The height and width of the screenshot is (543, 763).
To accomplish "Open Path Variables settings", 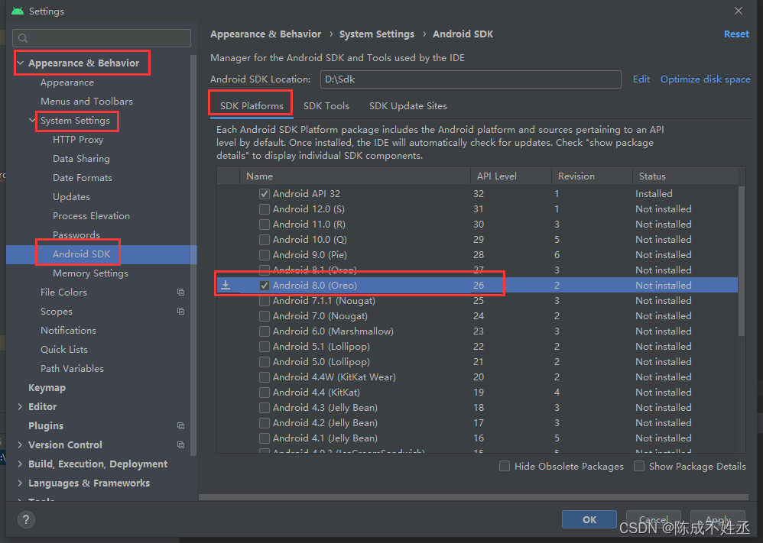I will coord(72,368).
